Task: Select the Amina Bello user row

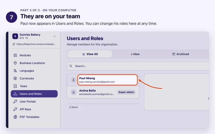Action: [x=103, y=92]
